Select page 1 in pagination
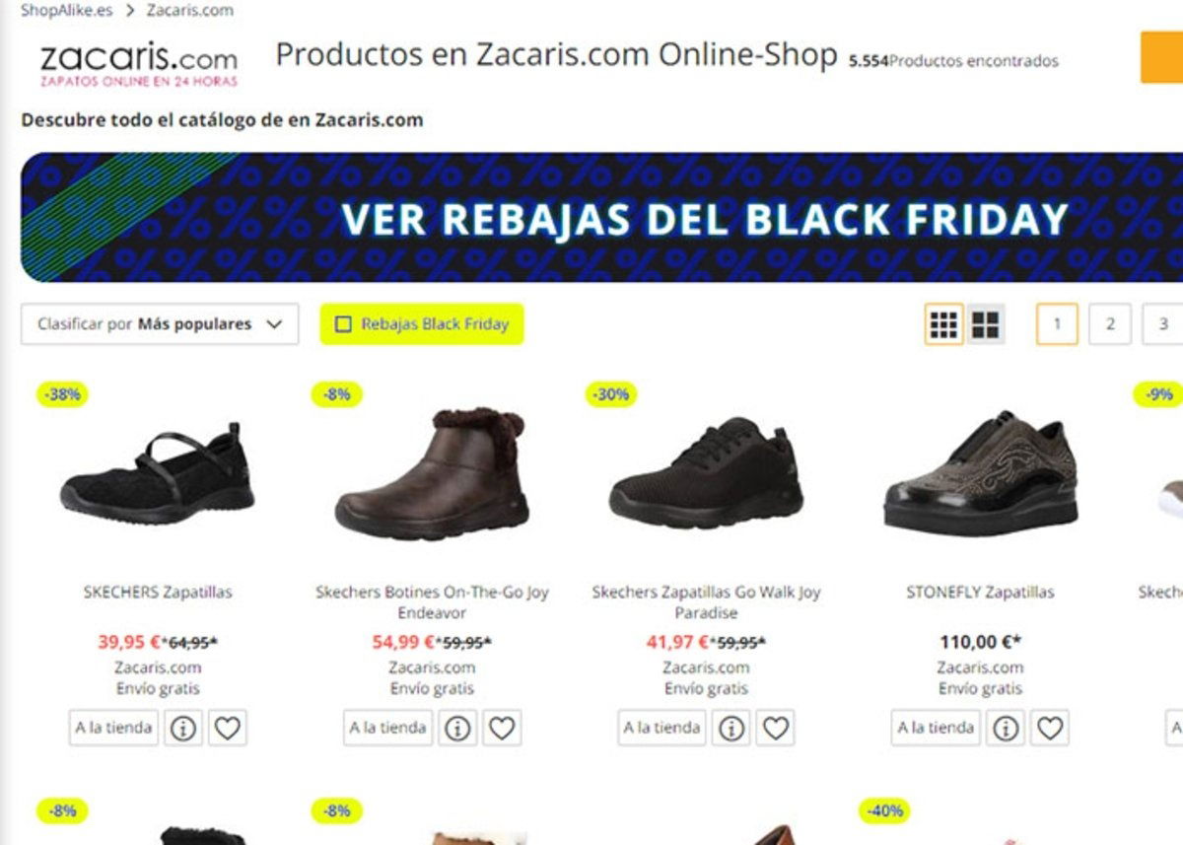Image resolution: width=1183 pixels, height=845 pixels. coord(1057,323)
